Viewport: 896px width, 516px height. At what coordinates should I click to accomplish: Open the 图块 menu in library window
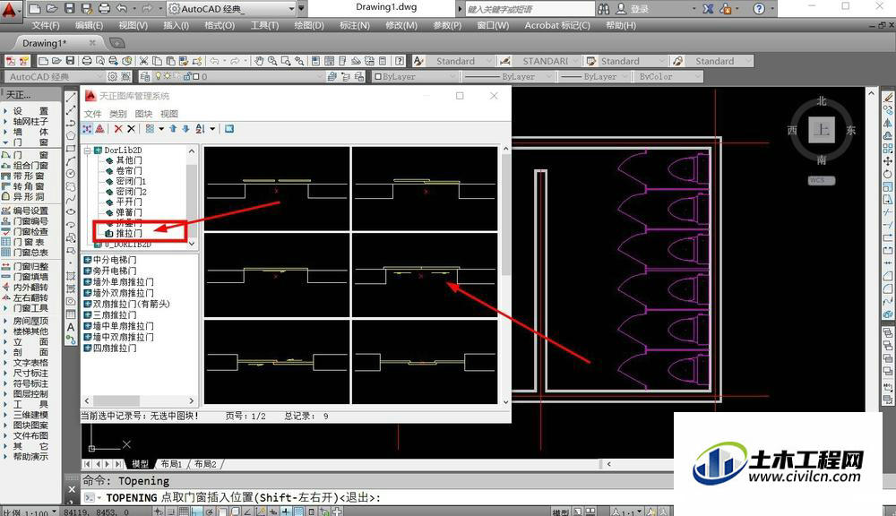pos(143,114)
